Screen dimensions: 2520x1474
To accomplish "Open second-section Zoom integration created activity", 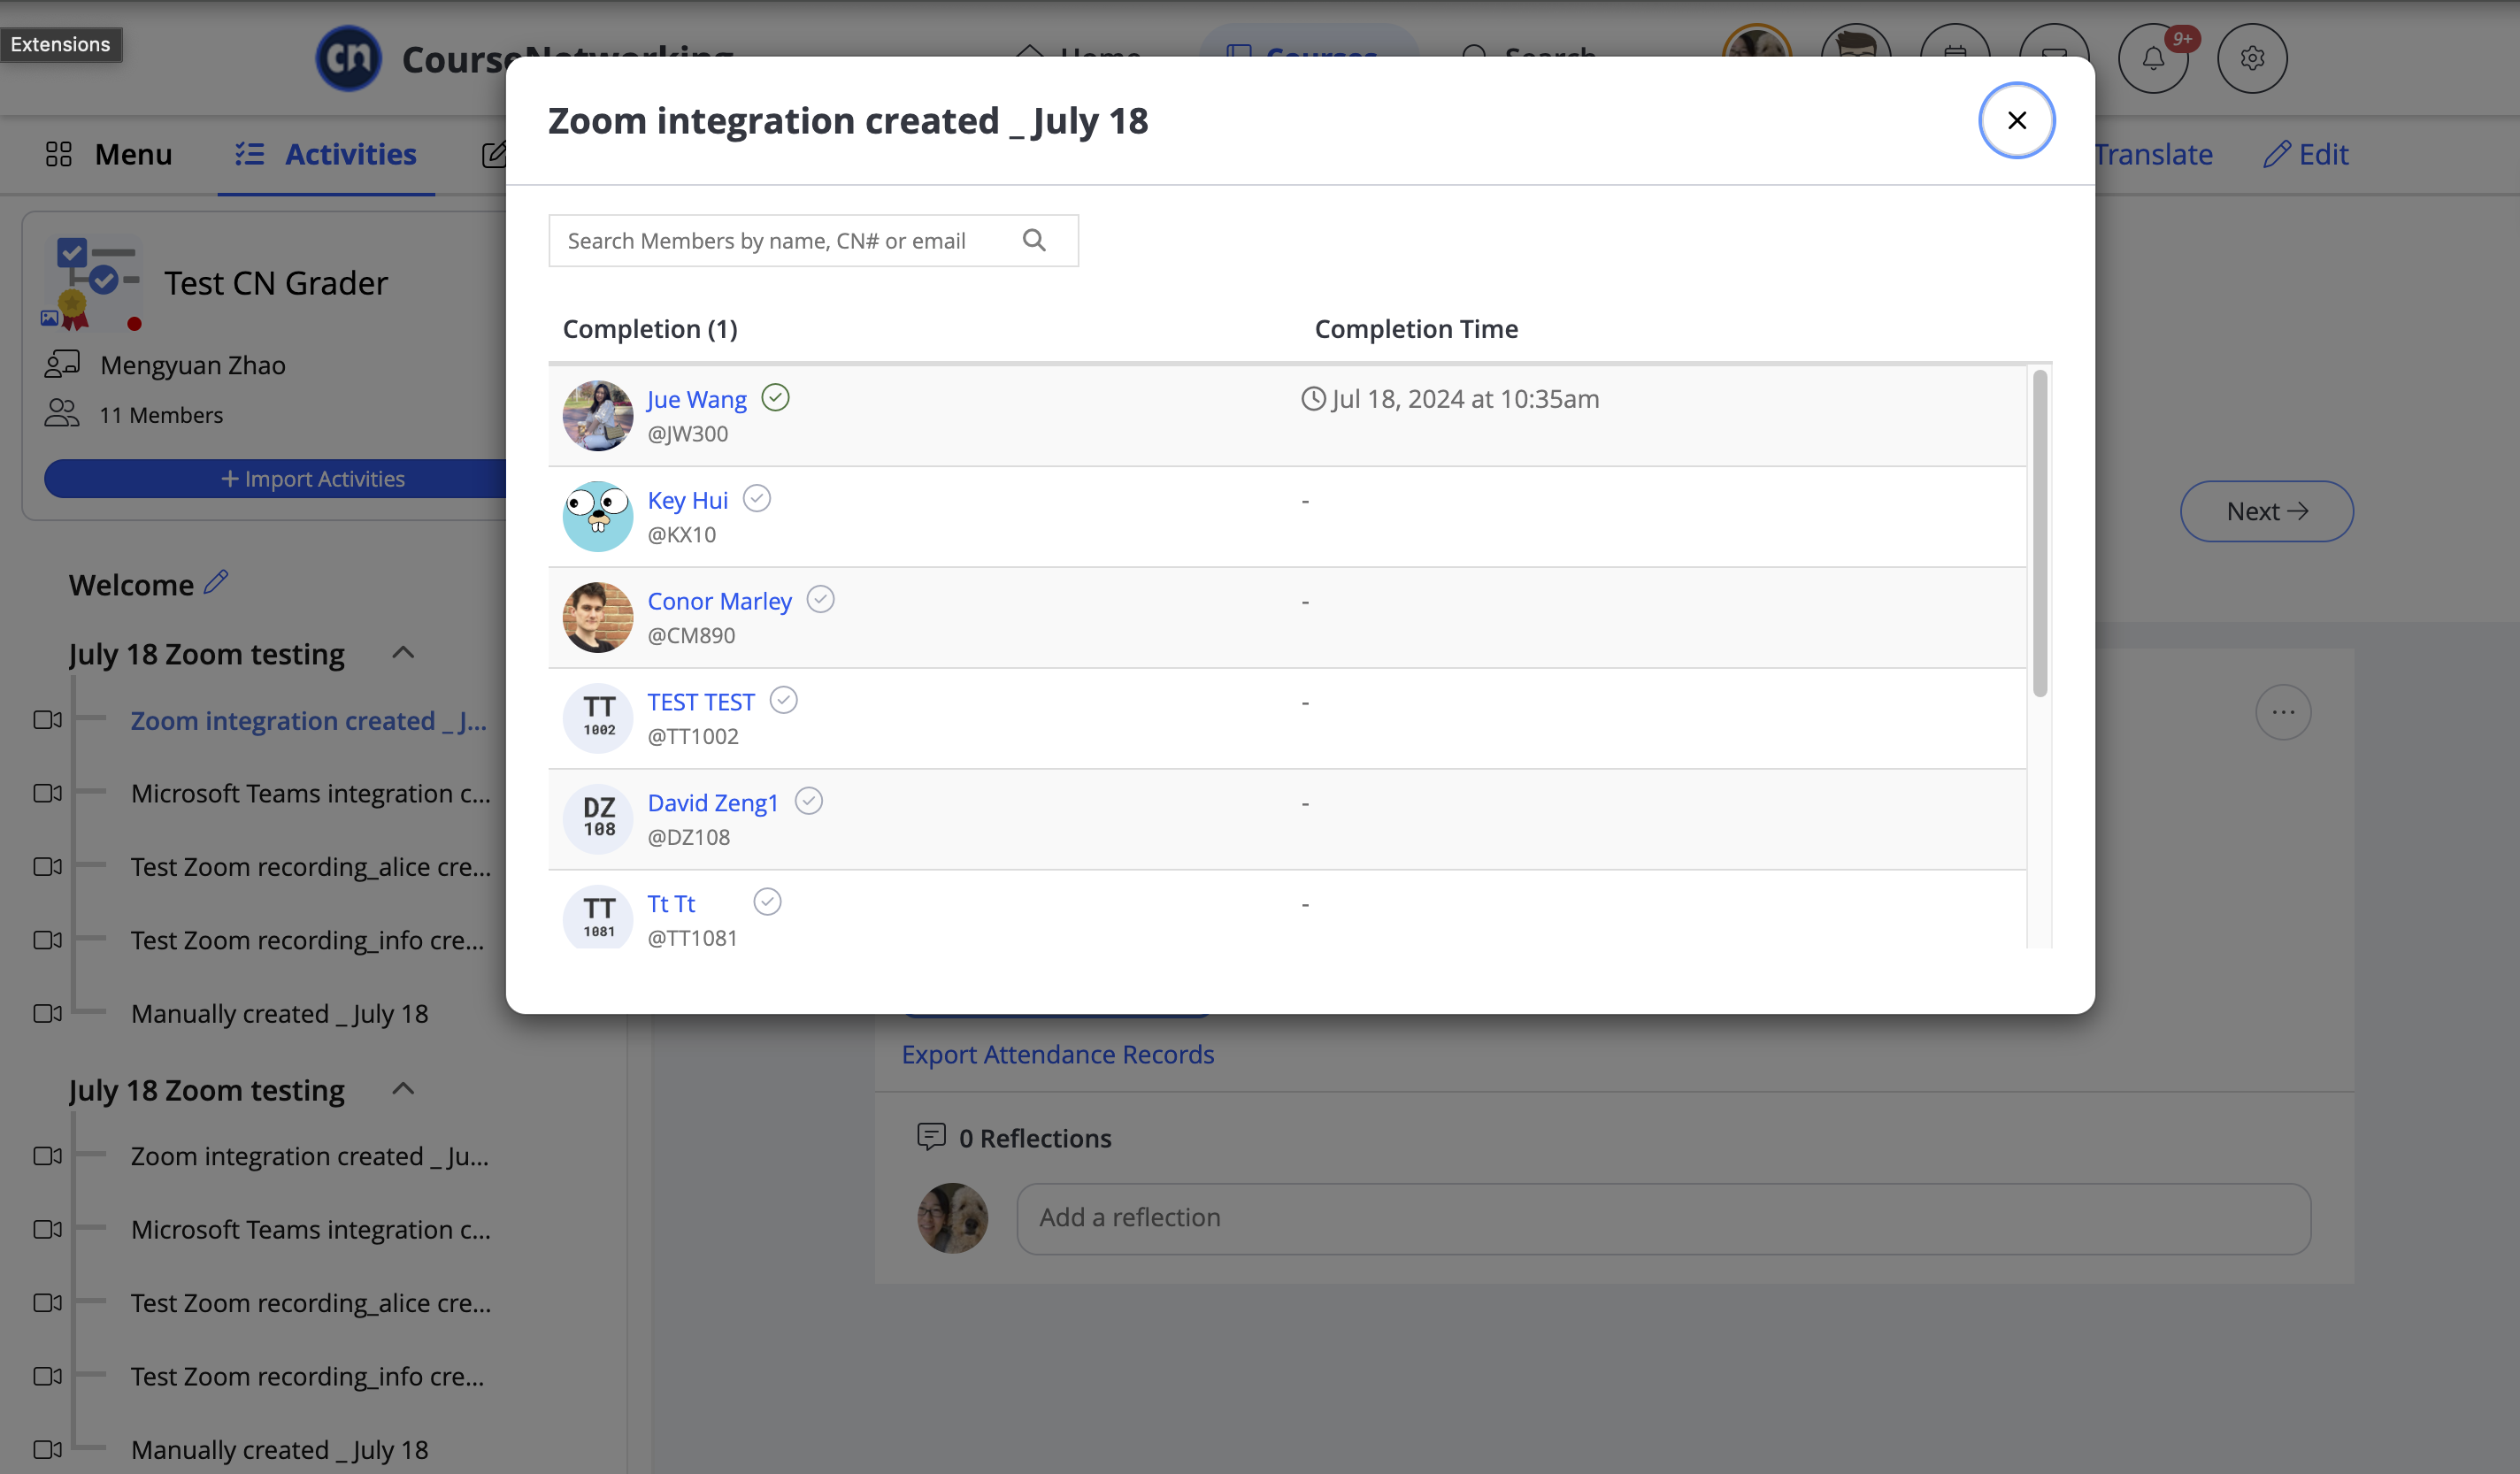I will coord(310,1156).
